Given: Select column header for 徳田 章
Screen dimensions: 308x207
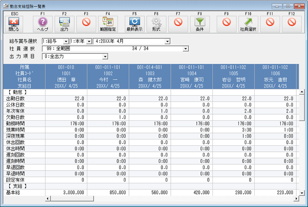Looking at the screenshot, I should [x=66, y=76].
